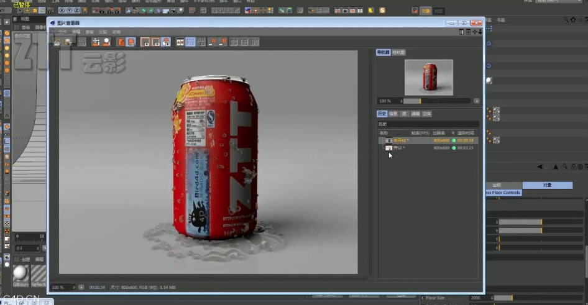The height and width of the screenshot is (305, 588).
Task: Click the green R dot in 未开GI row
Action: (x=454, y=140)
